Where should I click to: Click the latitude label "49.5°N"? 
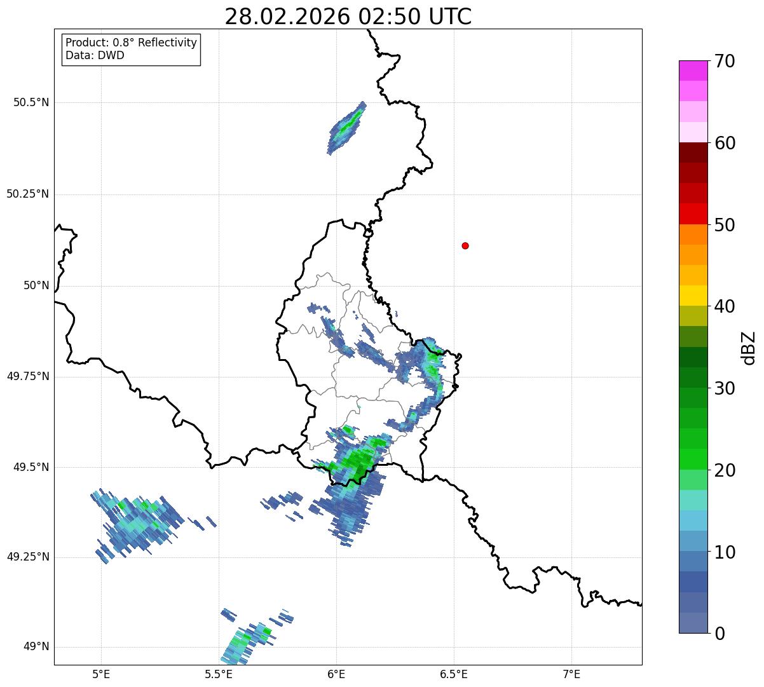pyautogui.click(x=31, y=467)
